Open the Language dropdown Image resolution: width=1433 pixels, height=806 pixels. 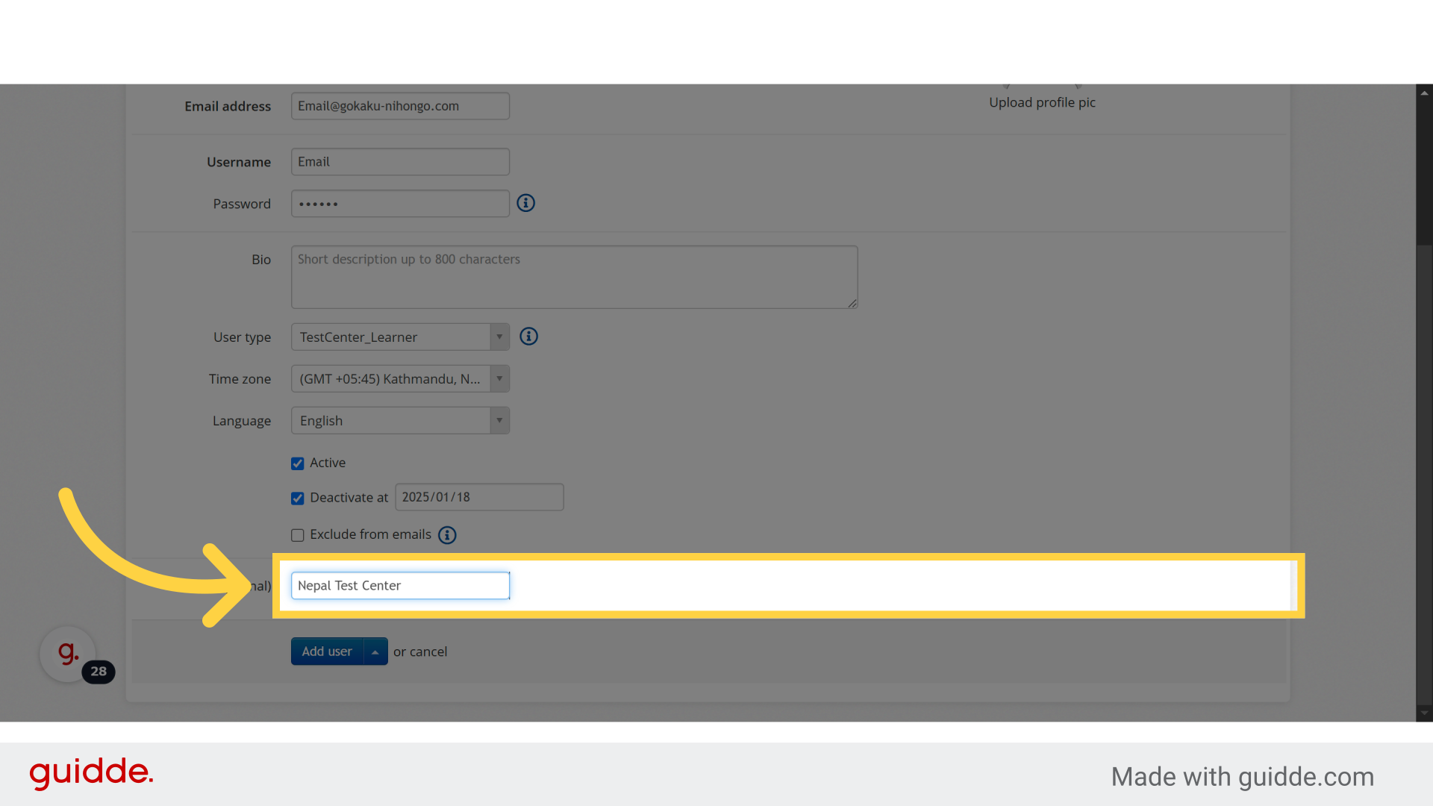[400, 421]
